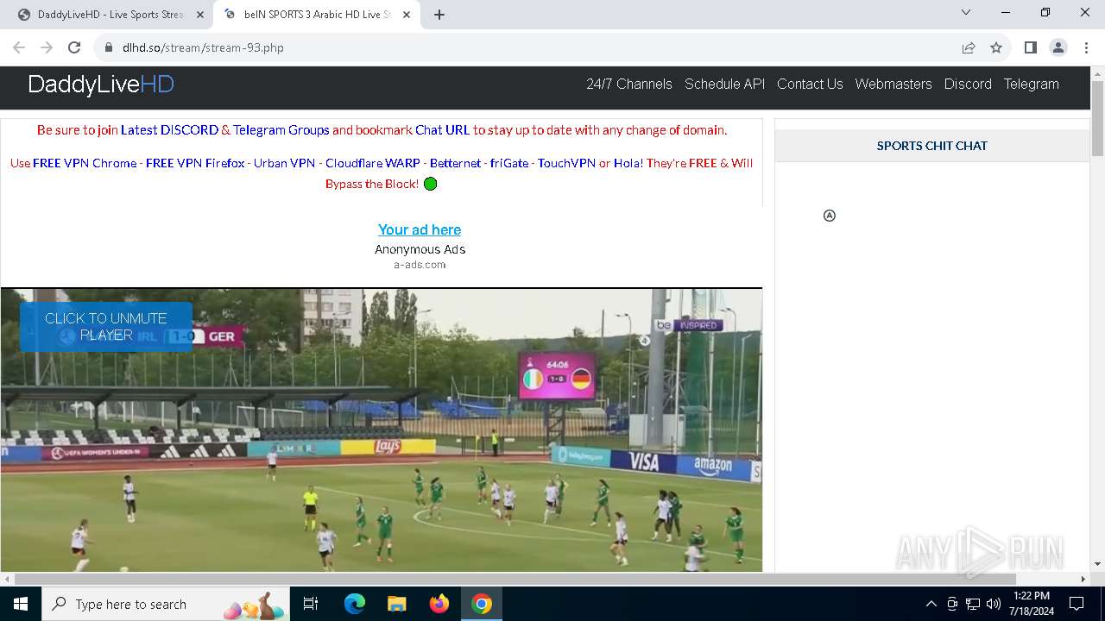This screenshot has width=1105, height=621.
Task: Open the Webmasters menu item
Action: (893, 84)
